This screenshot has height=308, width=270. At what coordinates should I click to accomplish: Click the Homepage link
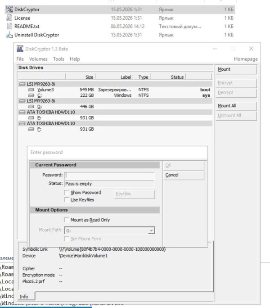click(x=246, y=59)
